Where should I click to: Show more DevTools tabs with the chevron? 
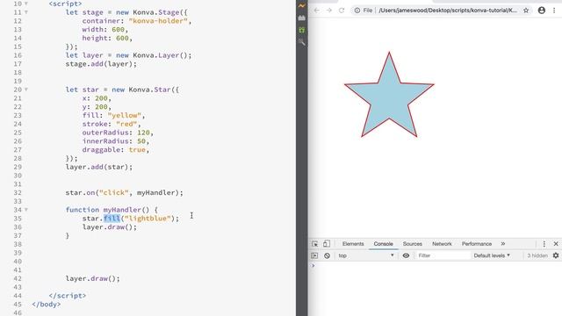pyautogui.click(x=503, y=244)
